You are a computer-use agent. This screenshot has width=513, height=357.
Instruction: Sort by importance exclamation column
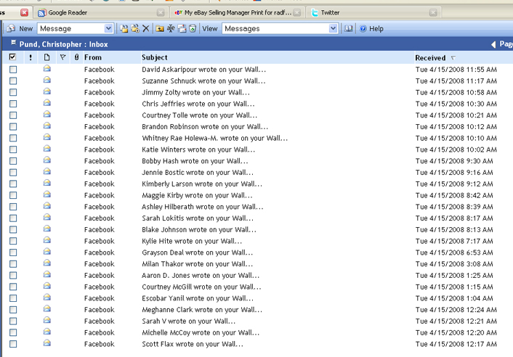[31, 57]
